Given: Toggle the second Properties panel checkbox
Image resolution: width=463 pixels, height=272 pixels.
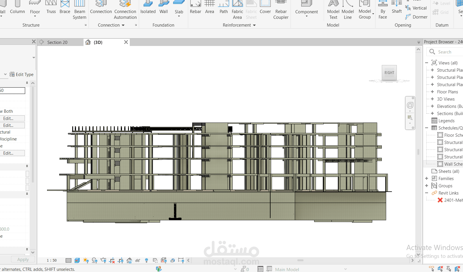Looking at the screenshot, I should pyautogui.click(x=27, y=181).
